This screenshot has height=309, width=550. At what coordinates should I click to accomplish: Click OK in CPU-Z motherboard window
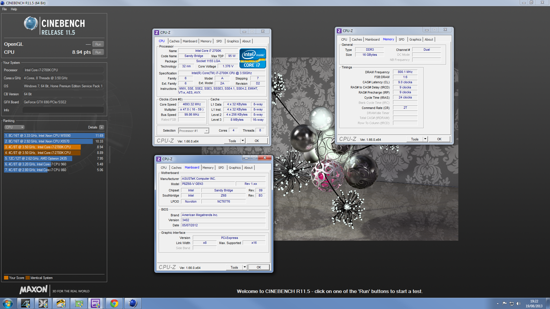pyautogui.click(x=259, y=268)
